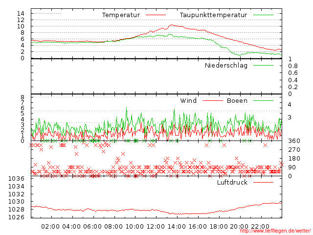
Task: Click the Temperatur legend label
Action: click(x=121, y=15)
